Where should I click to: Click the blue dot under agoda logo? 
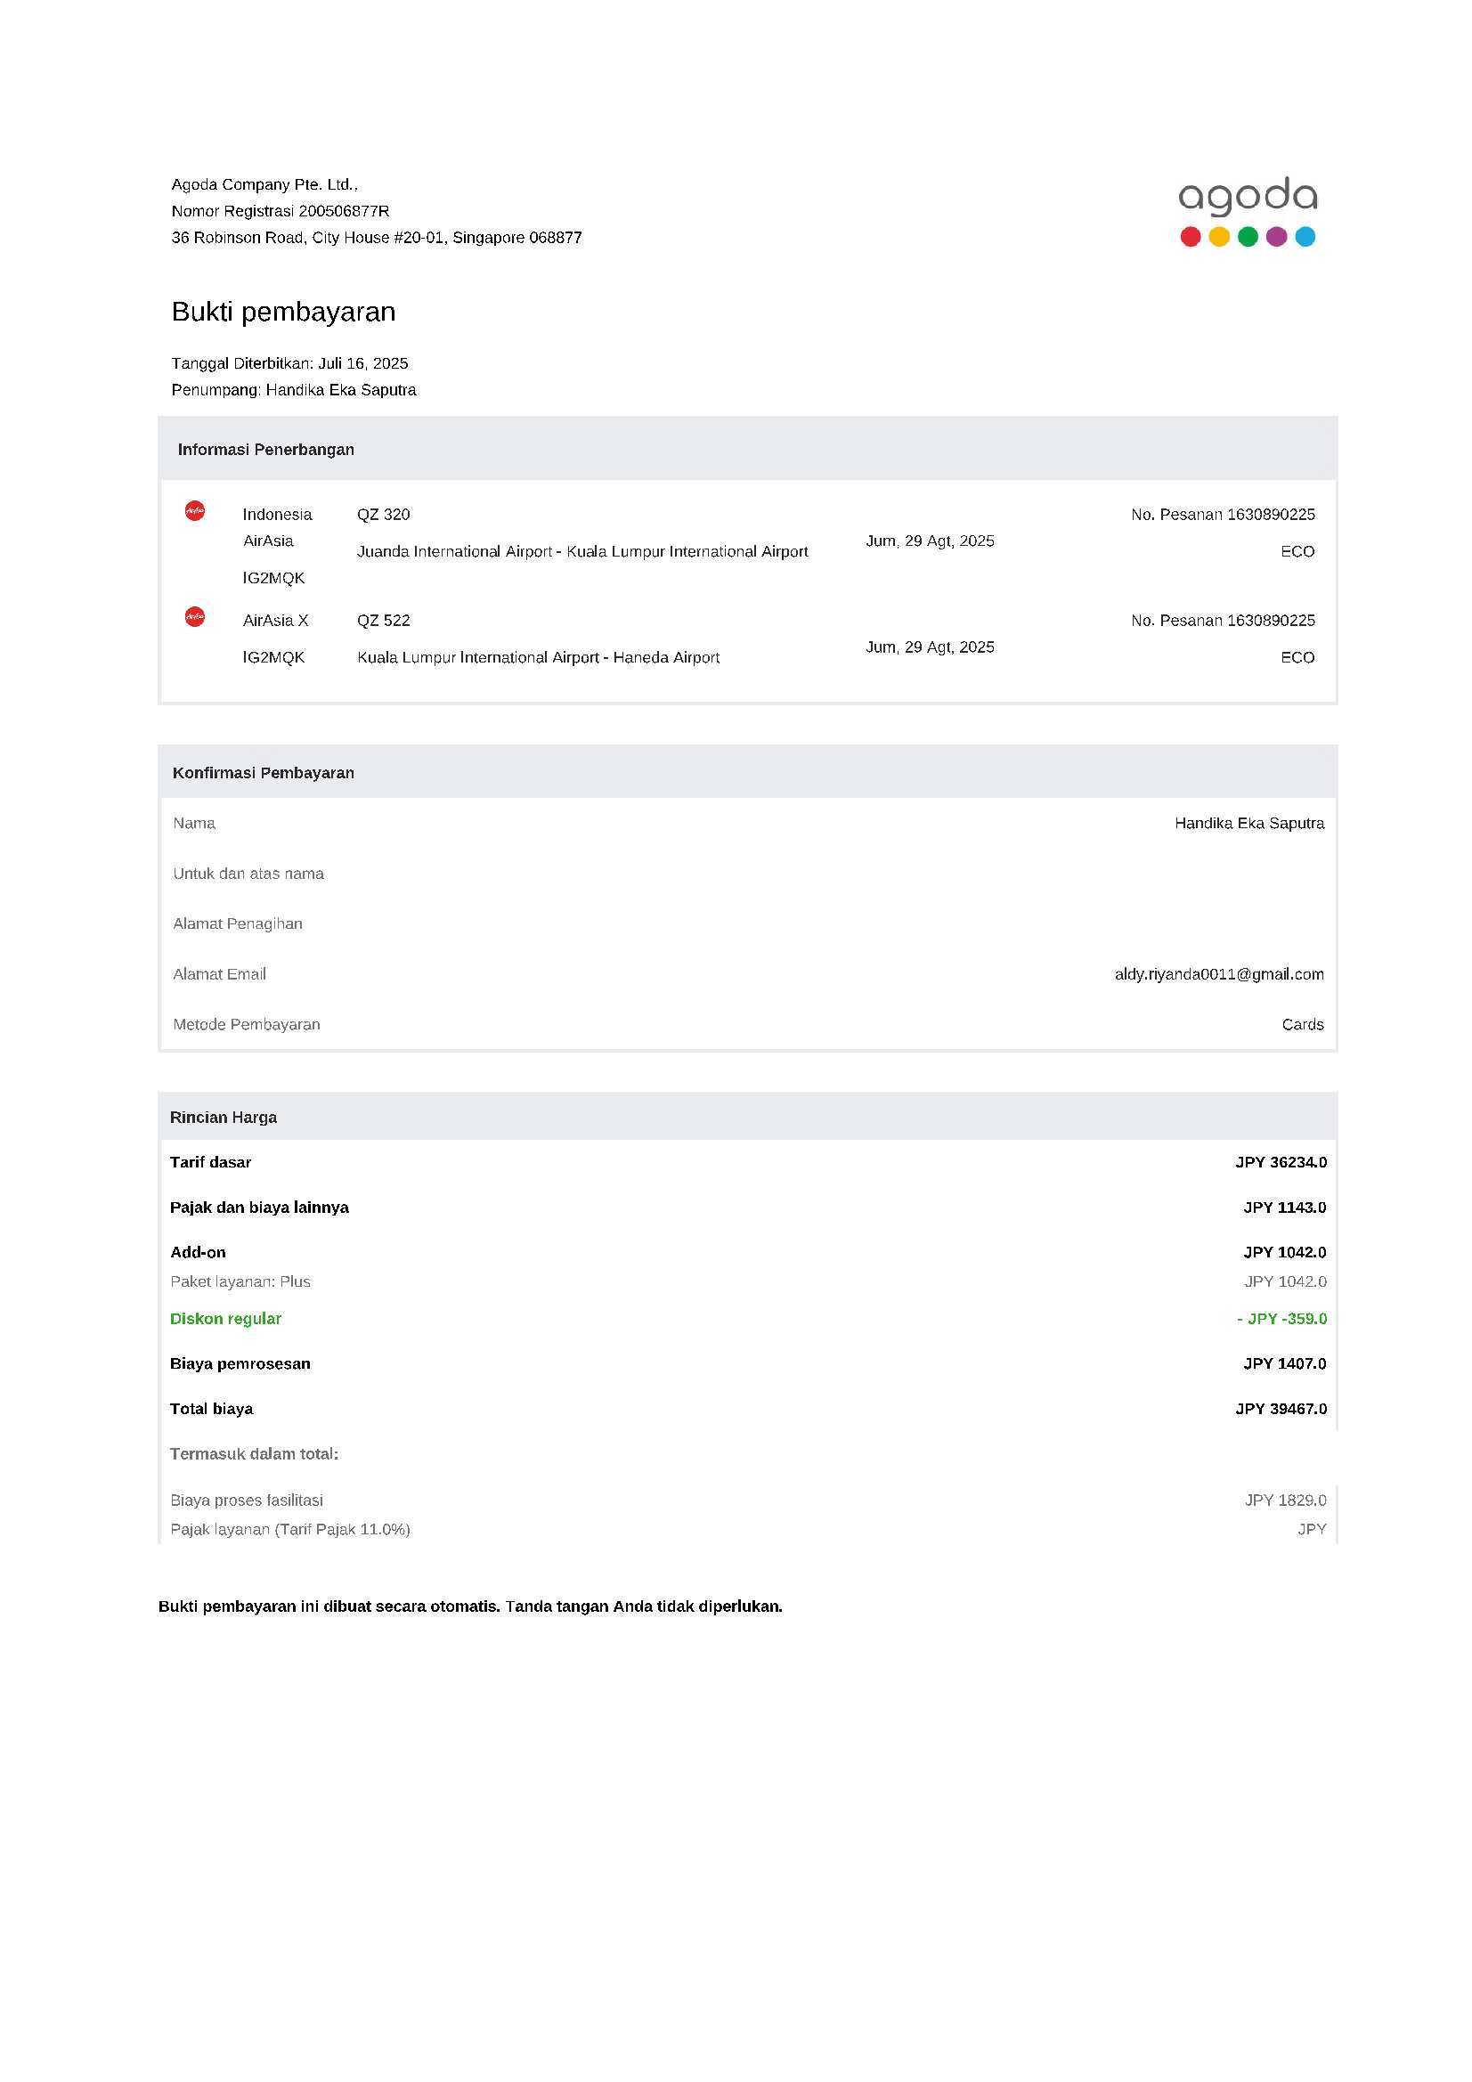click(1305, 237)
